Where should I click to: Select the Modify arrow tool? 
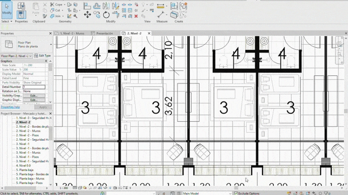point(7,10)
